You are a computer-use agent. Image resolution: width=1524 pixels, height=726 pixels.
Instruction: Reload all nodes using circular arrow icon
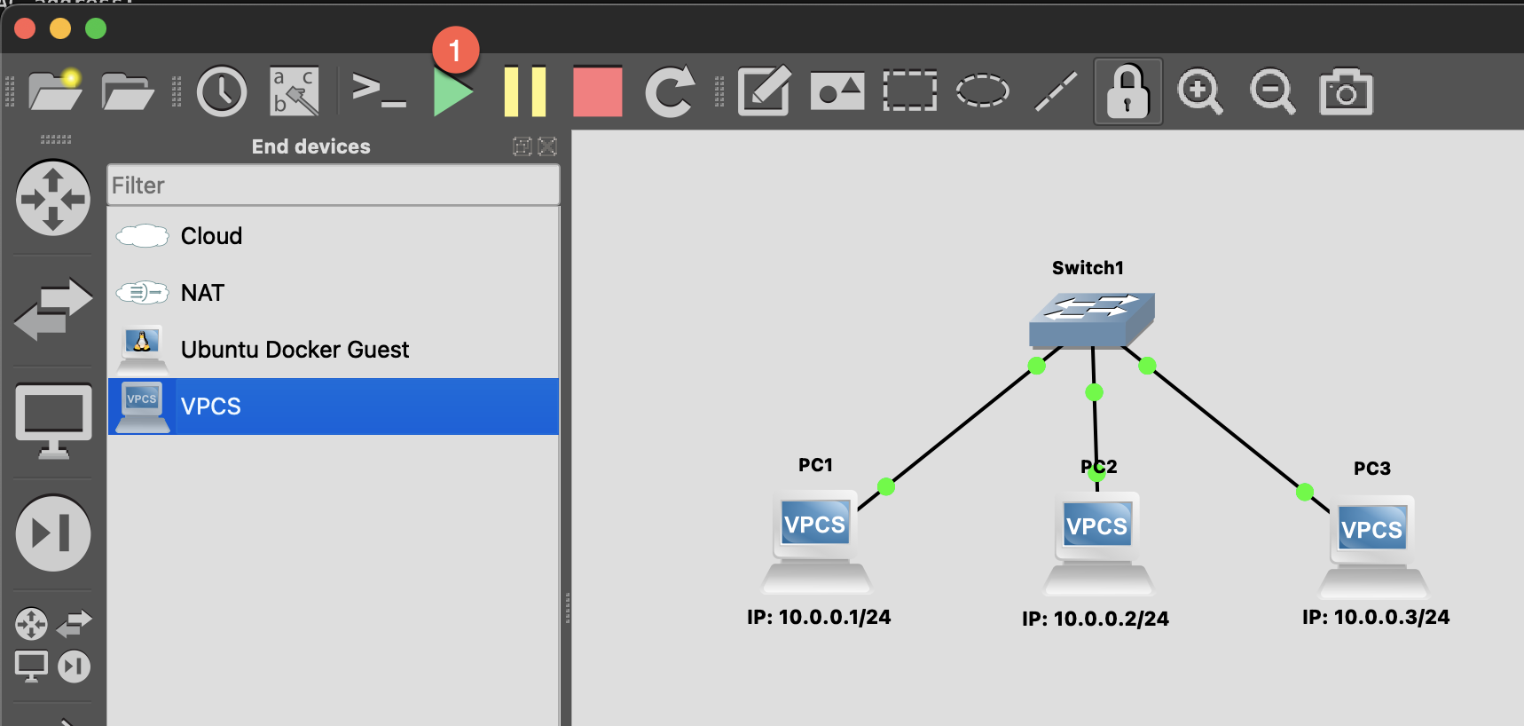669,91
